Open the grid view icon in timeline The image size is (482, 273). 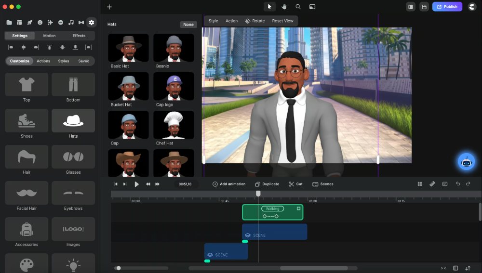click(420, 184)
